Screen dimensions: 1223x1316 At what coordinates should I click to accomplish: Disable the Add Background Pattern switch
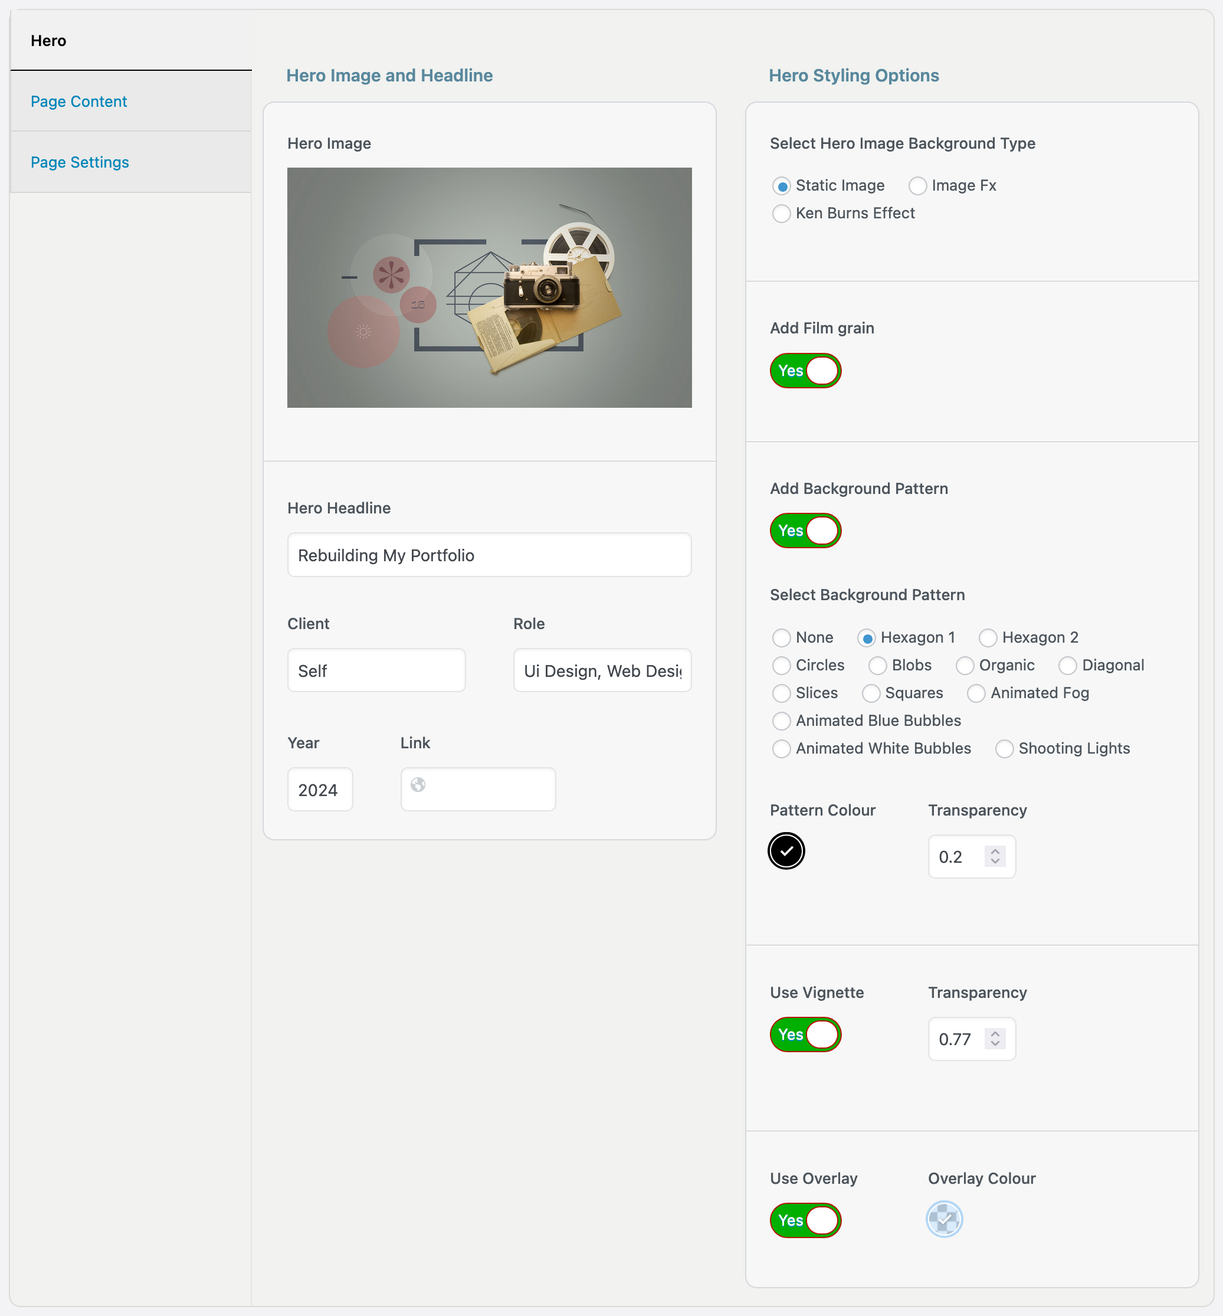click(805, 531)
